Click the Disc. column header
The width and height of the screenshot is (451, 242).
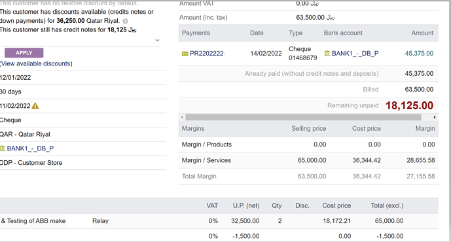point(302,206)
